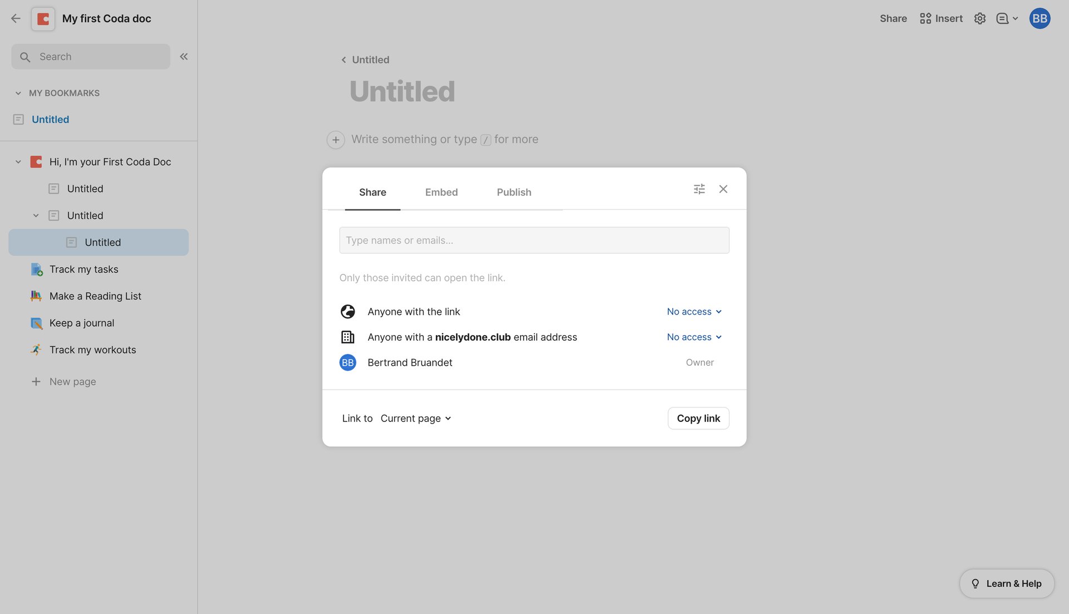Click the BB profile avatar
The image size is (1069, 614).
[x=1039, y=18]
